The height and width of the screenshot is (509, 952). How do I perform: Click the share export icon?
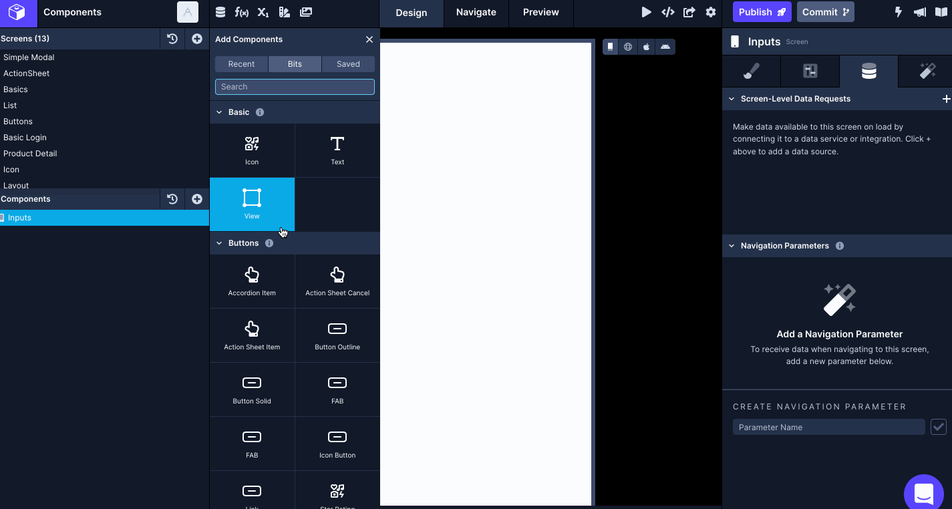click(x=689, y=12)
